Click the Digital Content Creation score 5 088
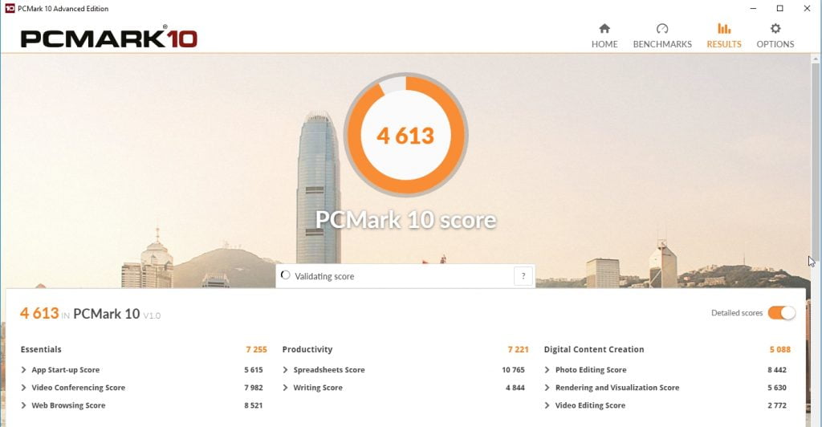This screenshot has width=822, height=427. [x=780, y=349]
